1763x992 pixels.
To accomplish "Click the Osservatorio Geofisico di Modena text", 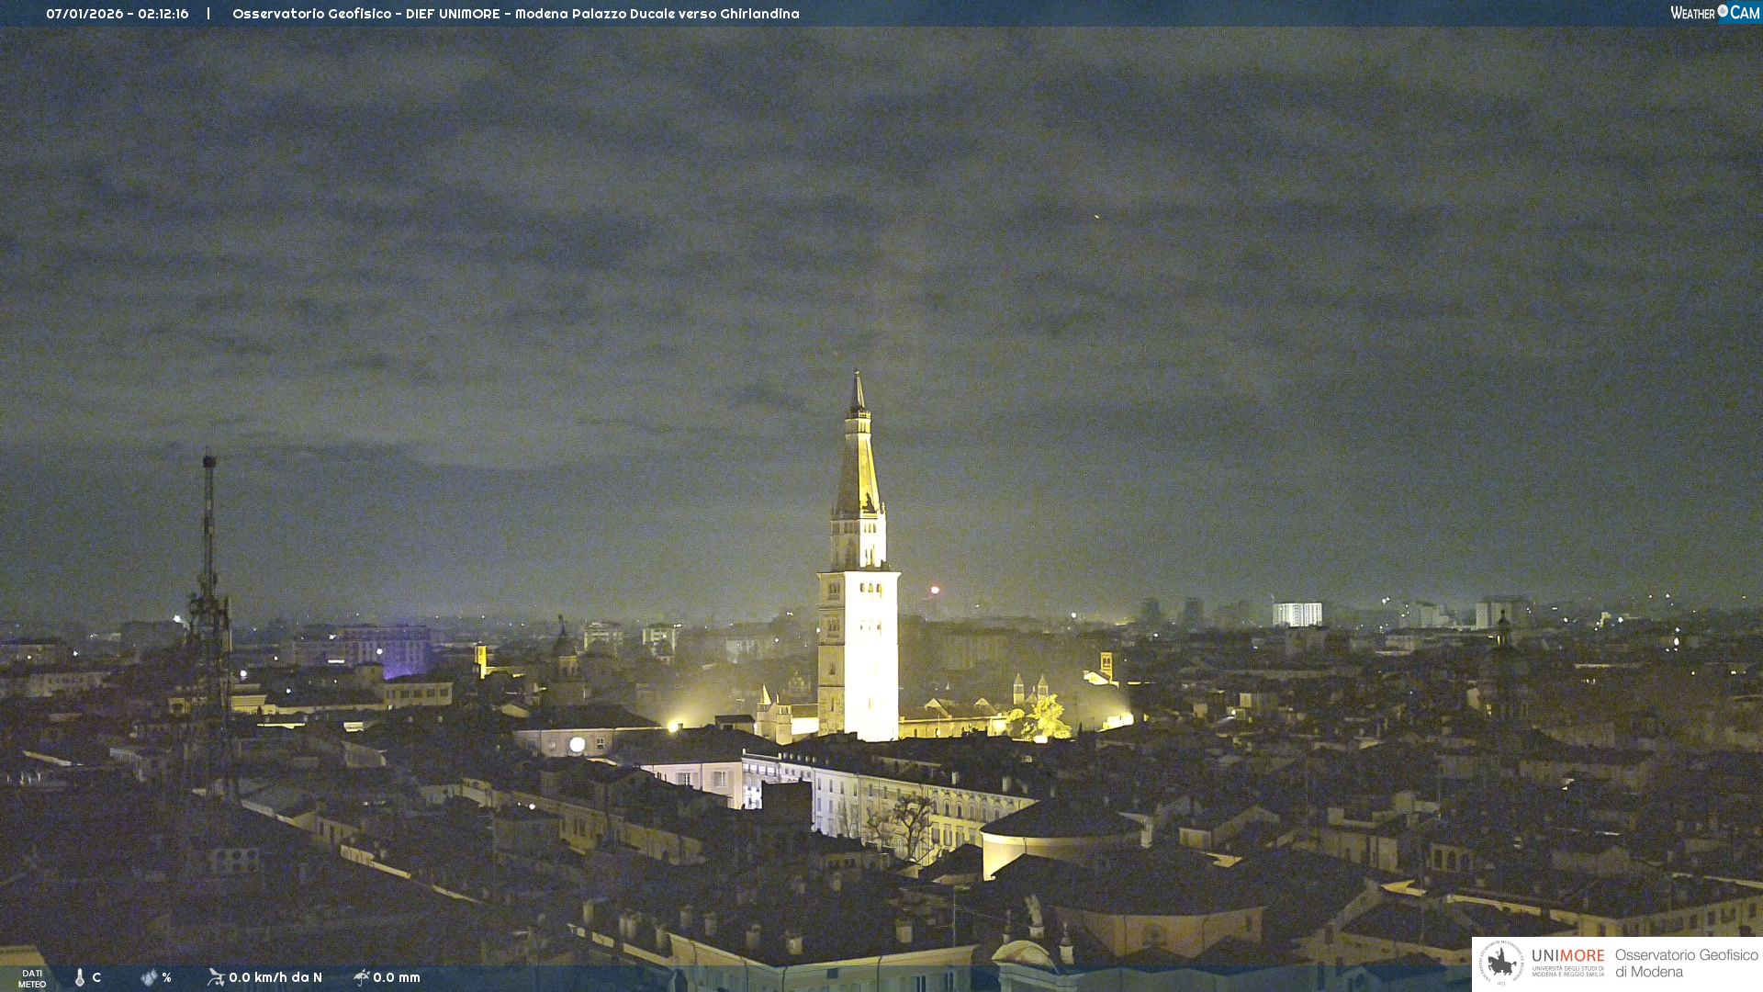I will [x=1686, y=963].
